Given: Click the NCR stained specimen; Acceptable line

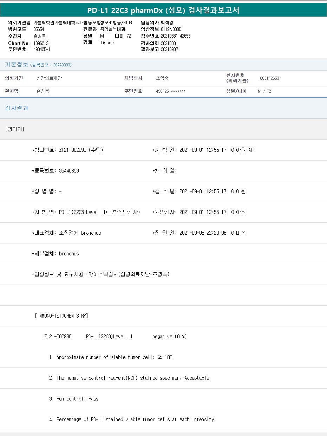Looking at the screenshot, I should [x=133, y=378].
